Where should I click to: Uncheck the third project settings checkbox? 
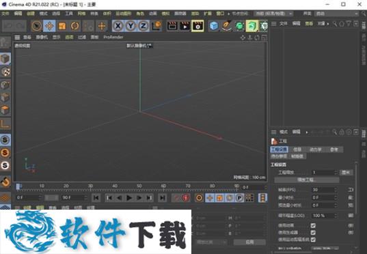click(x=313, y=240)
